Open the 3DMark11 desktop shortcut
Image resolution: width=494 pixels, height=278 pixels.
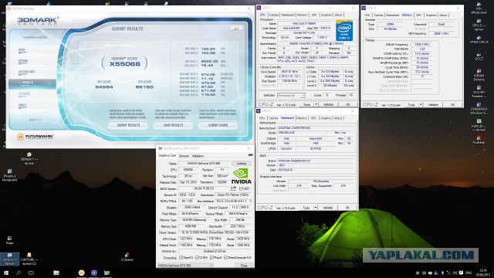(x=29, y=158)
